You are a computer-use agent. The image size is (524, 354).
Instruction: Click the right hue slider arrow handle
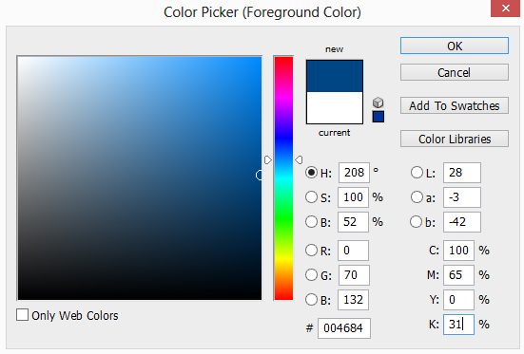[x=300, y=159]
